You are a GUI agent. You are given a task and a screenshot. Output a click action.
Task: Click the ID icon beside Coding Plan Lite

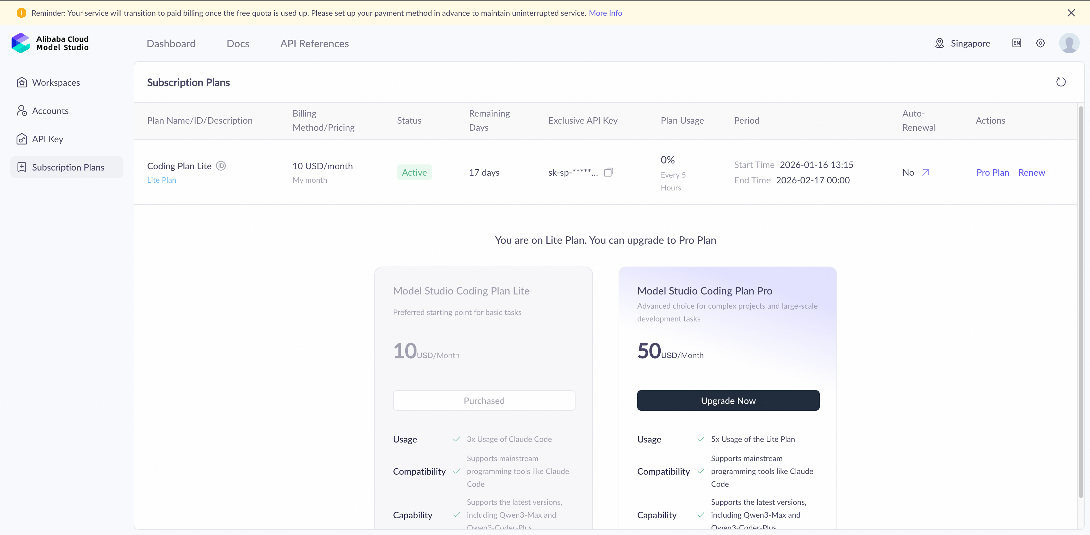coord(221,166)
